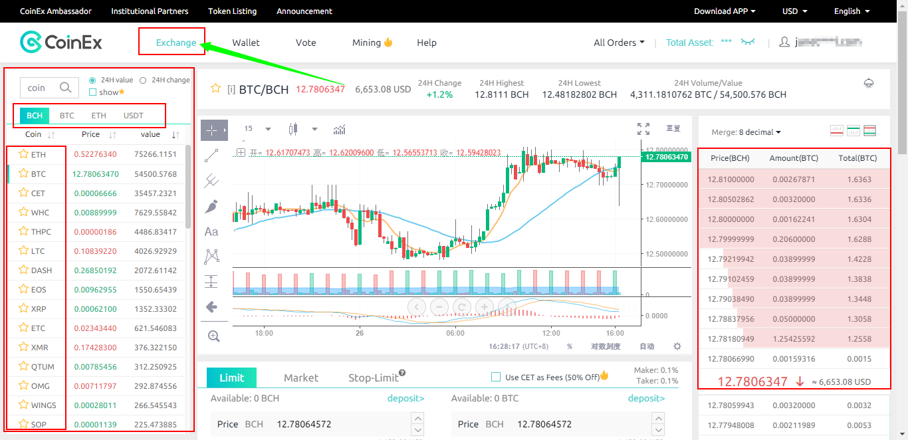The width and height of the screenshot is (908, 440).
Task: Select the measure/position tool in chart sidebar
Action: click(211, 281)
